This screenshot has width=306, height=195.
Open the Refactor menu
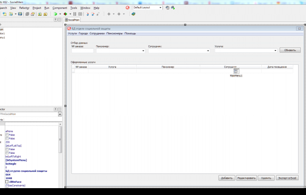[24, 8]
